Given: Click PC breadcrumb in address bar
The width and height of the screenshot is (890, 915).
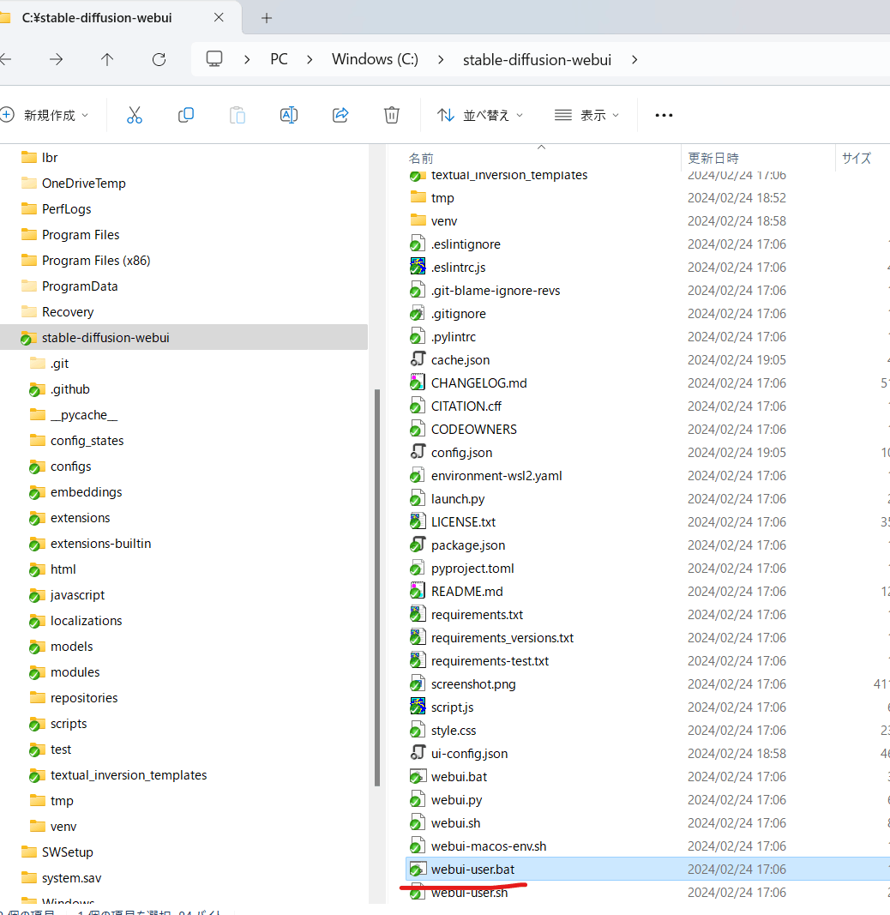Looking at the screenshot, I should click(x=279, y=59).
